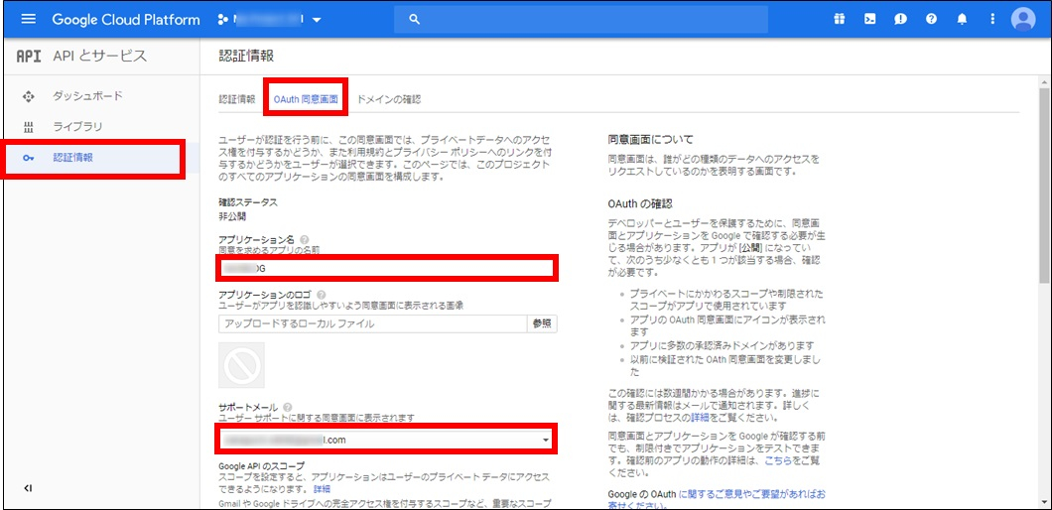Screen dimensions: 1052x510
Task: Switch to the ドメインの確認 tab
Action: tap(389, 99)
